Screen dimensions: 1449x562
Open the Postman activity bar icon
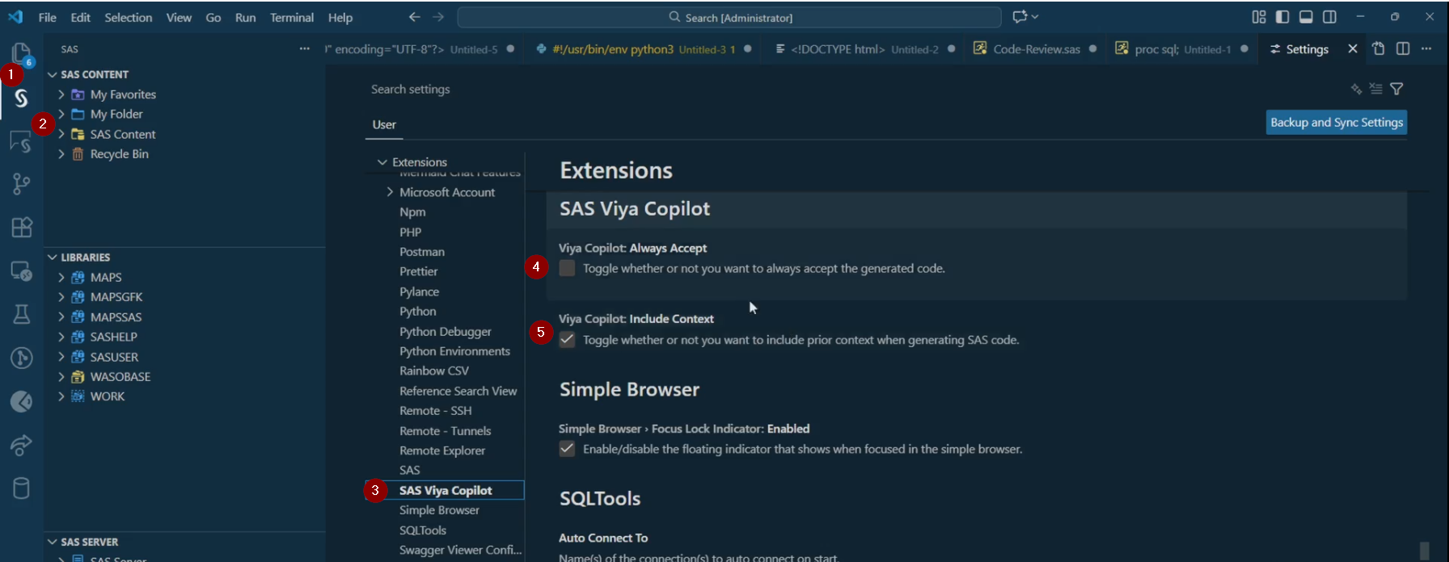pos(22,401)
